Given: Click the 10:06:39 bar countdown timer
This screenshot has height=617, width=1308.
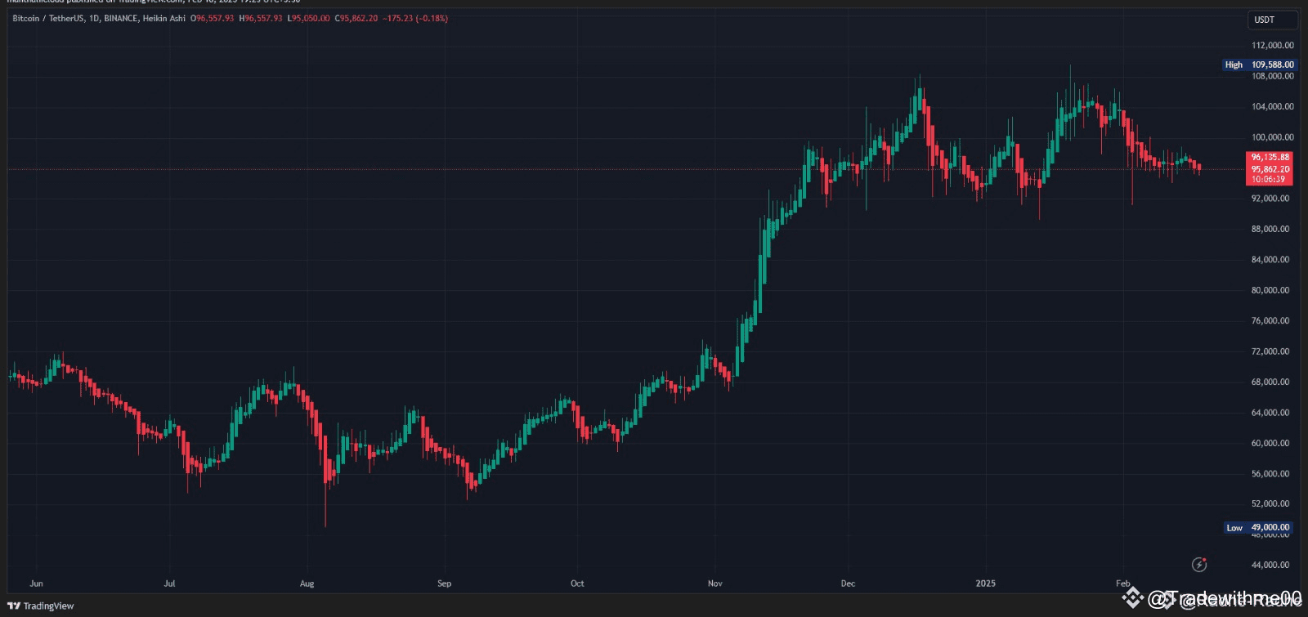Looking at the screenshot, I should (x=1268, y=179).
